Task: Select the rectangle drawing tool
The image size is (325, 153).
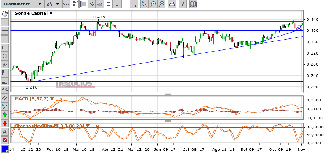Action: click(4, 48)
